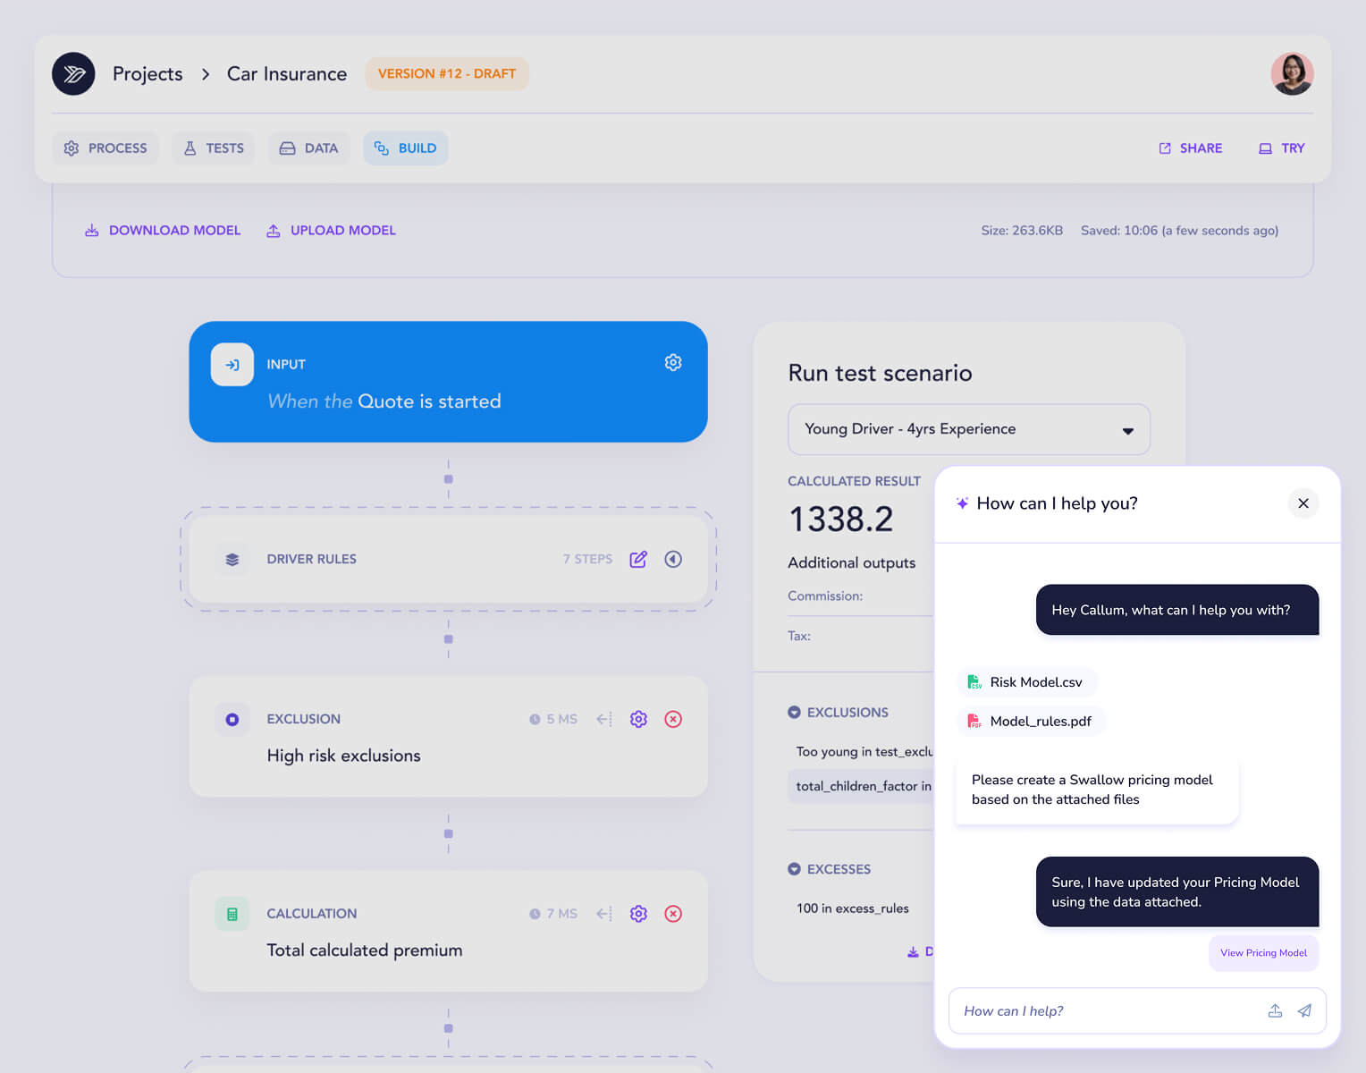
Task: Switch to the Data tab
Action: pos(308,148)
